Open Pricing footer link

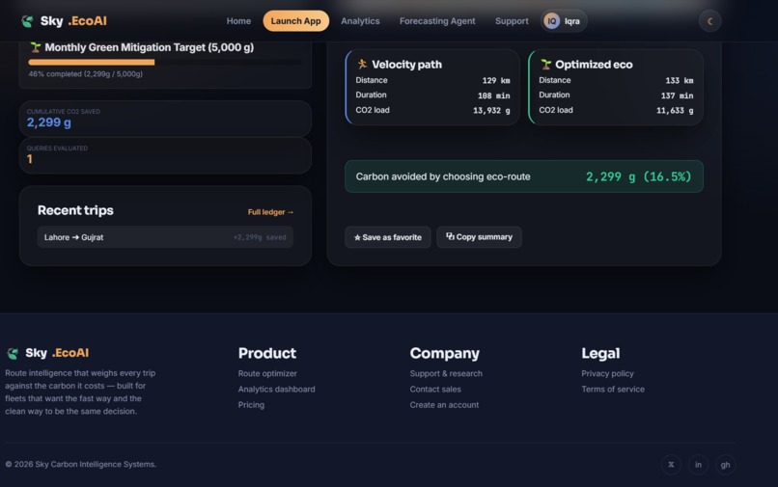(x=251, y=405)
